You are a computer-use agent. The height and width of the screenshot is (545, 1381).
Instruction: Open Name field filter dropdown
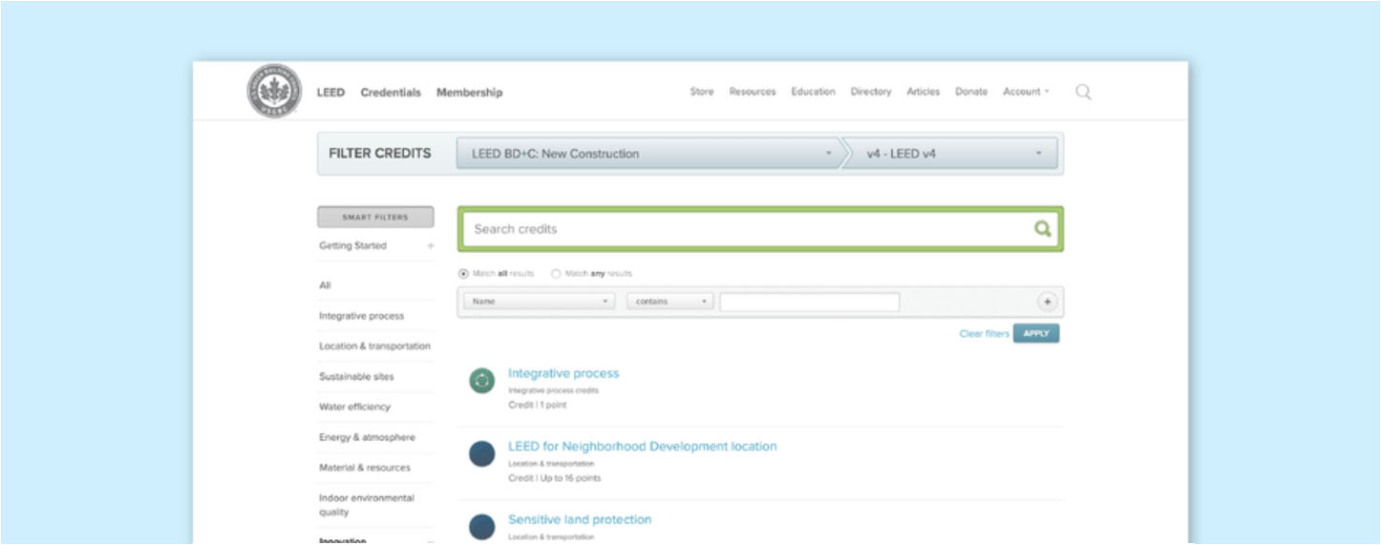(540, 302)
